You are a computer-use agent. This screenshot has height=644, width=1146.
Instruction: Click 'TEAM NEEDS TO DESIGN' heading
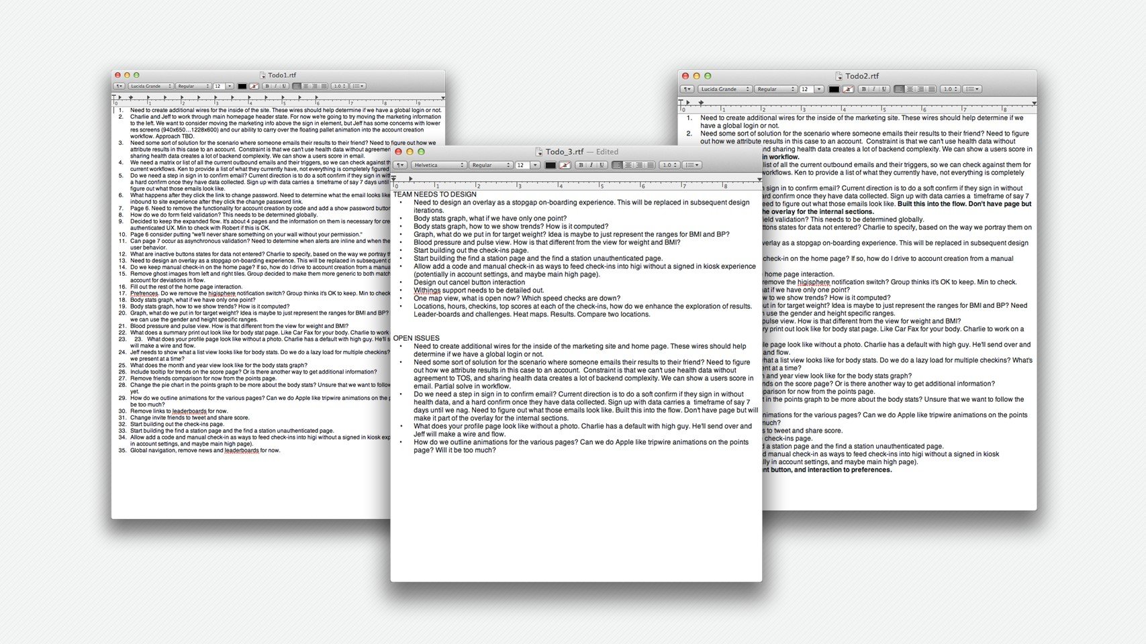[434, 195]
